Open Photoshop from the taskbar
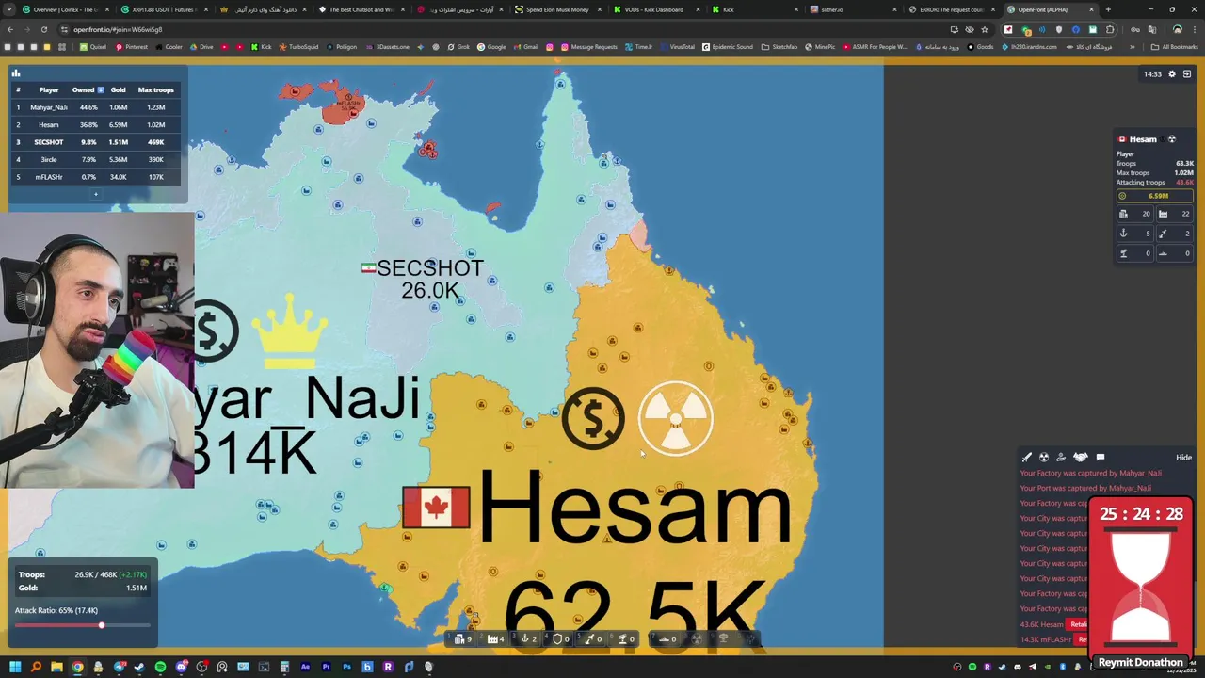 [346, 668]
